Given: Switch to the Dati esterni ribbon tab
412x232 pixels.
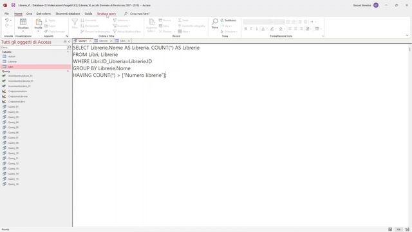Looking at the screenshot, I should (44, 14).
